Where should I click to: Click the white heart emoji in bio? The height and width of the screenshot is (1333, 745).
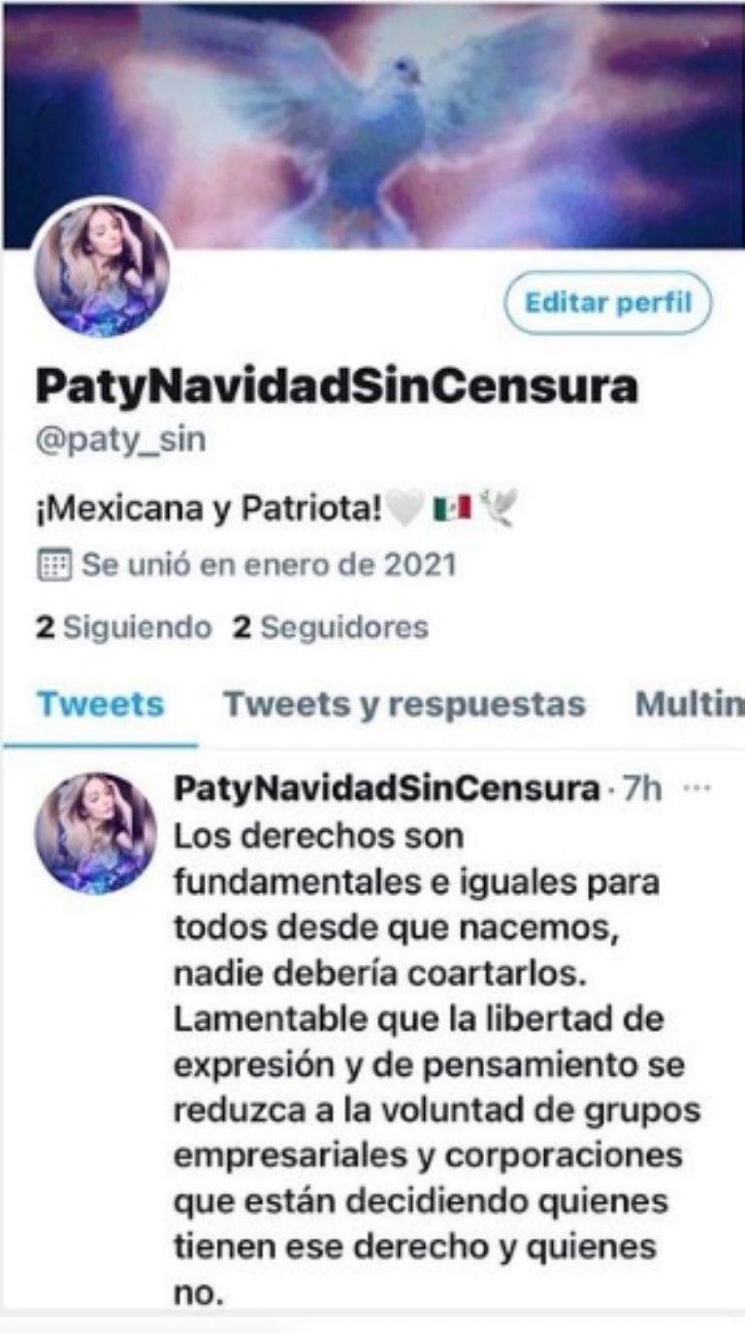point(405,508)
